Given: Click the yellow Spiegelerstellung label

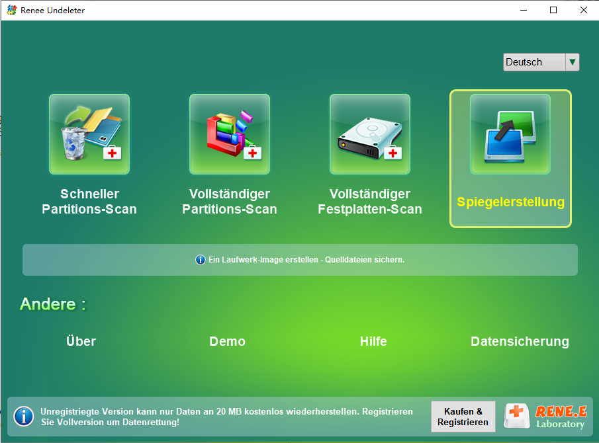Looking at the screenshot, I should tap(511, 202).
